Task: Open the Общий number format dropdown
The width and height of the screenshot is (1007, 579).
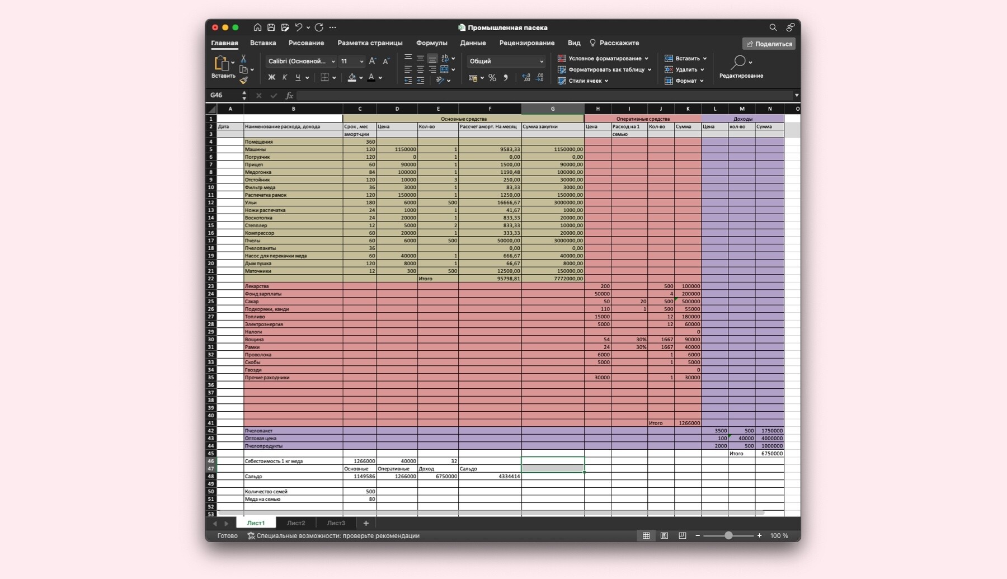Action: [x=541, y=62]
